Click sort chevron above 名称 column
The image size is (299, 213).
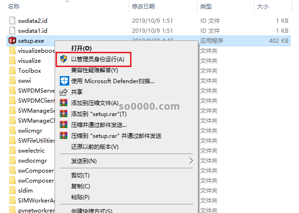67,1
